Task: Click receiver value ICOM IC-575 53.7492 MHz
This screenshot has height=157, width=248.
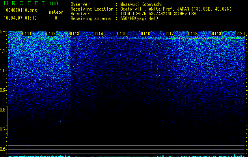Action: click(158, 14)
